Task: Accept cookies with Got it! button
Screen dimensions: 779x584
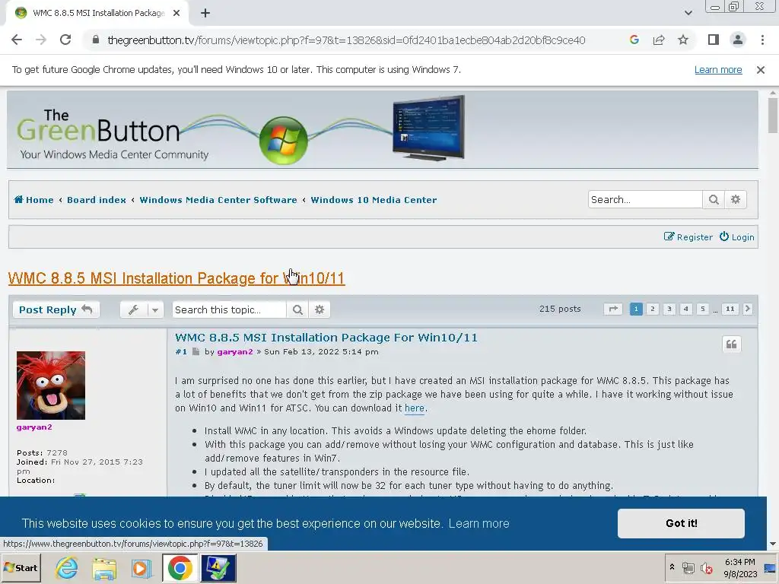Action: (681, 523)
